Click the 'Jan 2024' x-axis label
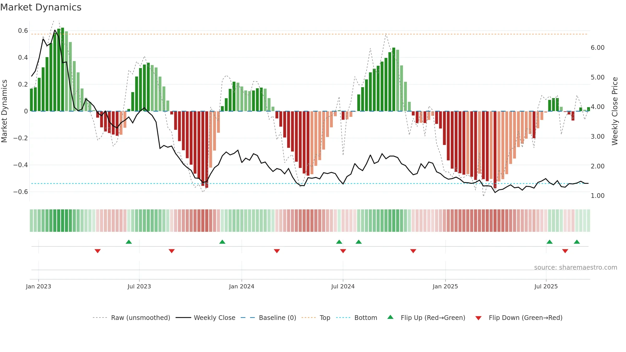 [242, 286]
